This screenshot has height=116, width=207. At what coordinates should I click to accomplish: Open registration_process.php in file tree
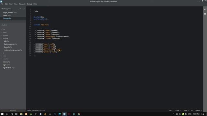point(13,50)
